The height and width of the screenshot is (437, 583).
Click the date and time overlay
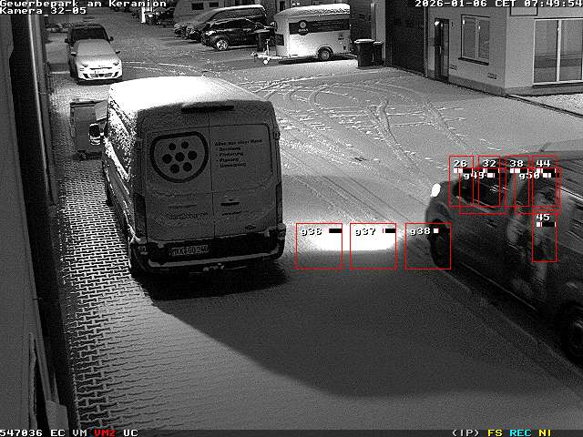[x=498, y=4]
